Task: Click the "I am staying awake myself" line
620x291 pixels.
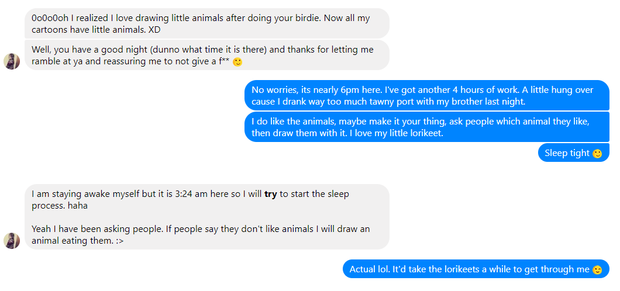Action: [x=190, y=194]
